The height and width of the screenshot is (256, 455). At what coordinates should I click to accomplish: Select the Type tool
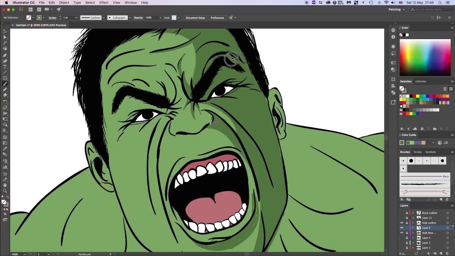[x=5, y=66]
